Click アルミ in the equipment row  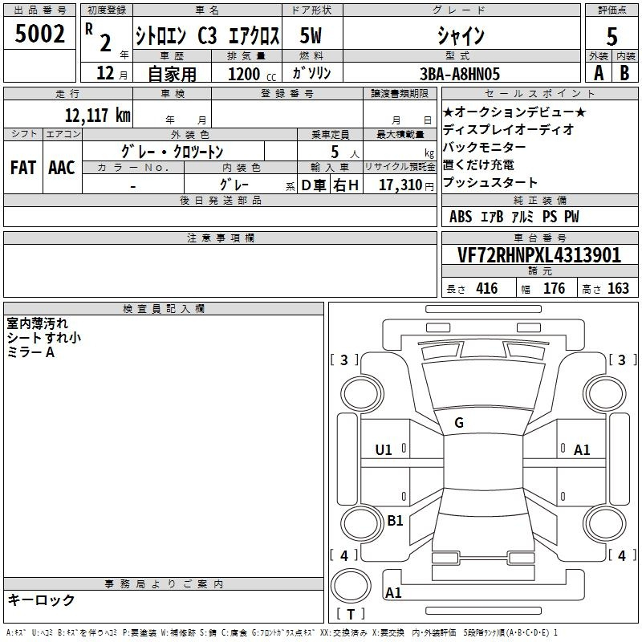tap(523, 217)
